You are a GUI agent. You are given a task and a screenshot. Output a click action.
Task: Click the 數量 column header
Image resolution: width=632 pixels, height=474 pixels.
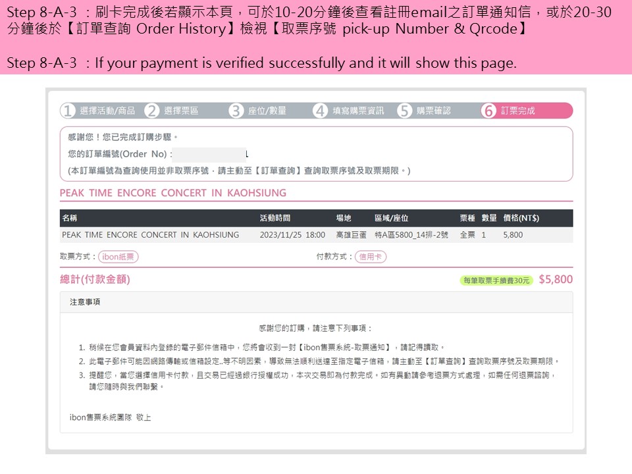[x=489, y=218]
